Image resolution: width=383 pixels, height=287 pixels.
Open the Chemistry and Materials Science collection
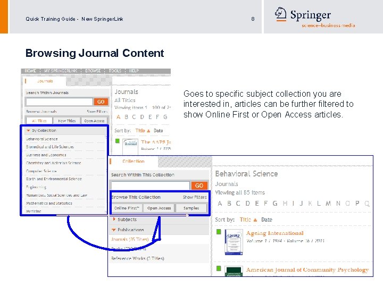(x=53, y=163)
